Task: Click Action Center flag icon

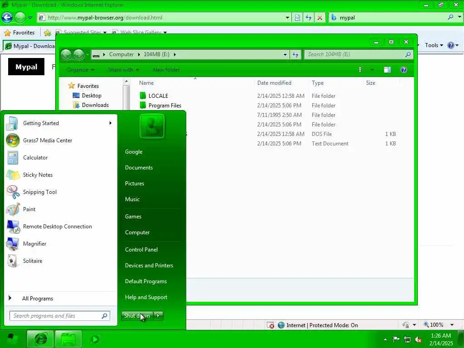Action: [396, 339]
